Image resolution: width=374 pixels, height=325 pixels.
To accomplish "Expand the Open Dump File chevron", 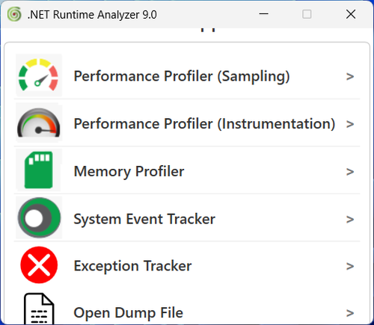I will pyautogui.click(x=350, y=313).
